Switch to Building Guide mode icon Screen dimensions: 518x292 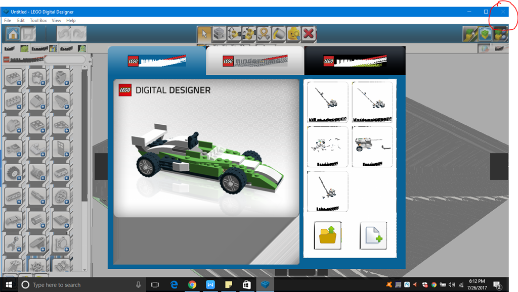500,34
